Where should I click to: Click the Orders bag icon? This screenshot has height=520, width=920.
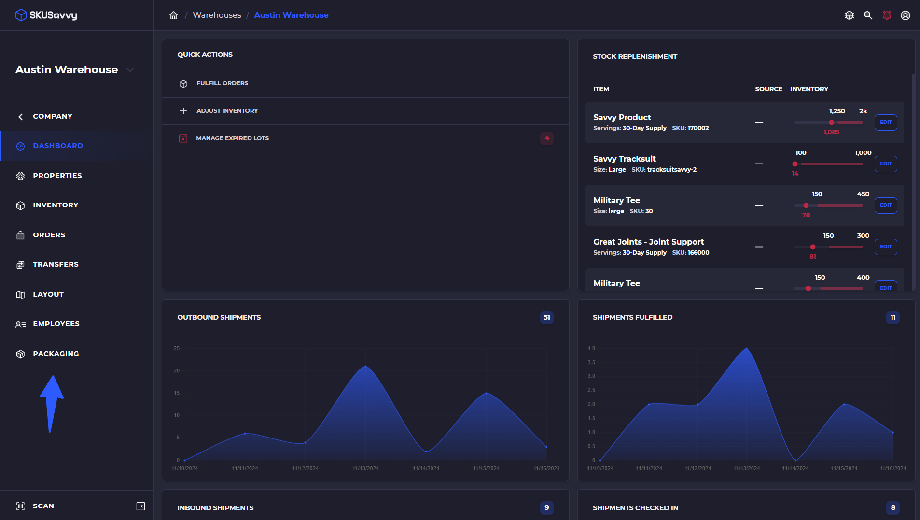click(20, 235)
